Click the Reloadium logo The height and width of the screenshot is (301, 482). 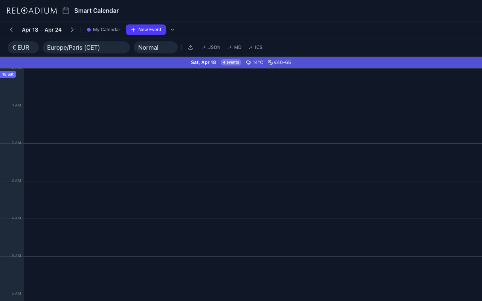32,11
